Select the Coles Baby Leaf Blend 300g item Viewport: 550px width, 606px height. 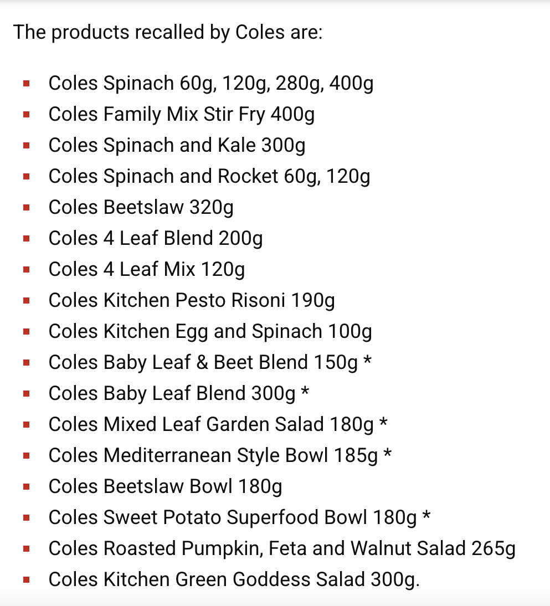pos(172,393)
